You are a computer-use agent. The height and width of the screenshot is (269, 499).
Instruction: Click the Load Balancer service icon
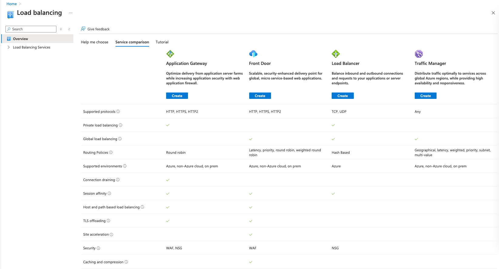point(336,54)
